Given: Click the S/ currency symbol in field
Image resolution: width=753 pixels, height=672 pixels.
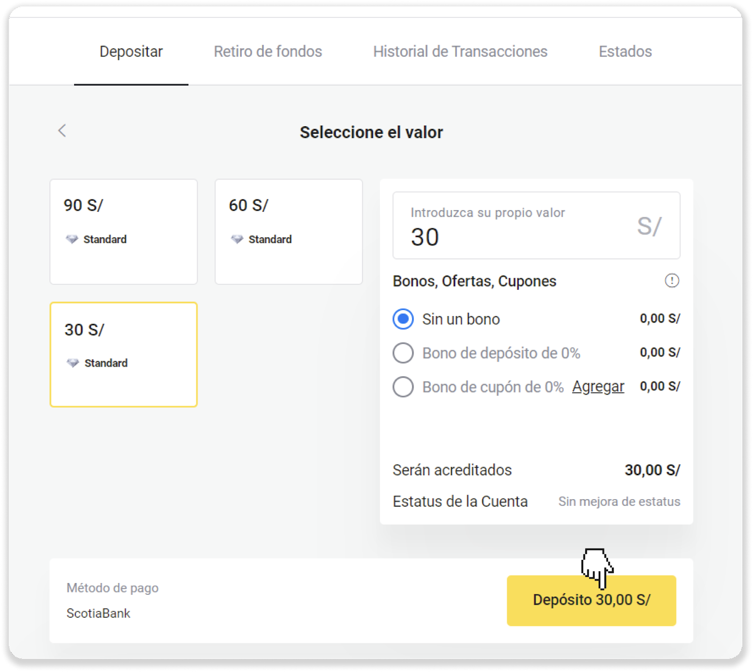Looking at the screenshot, I should pos(649,226).
